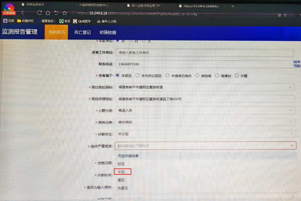Select 外籍 radio button
This screenshot has width=301, height=201.
237,76
